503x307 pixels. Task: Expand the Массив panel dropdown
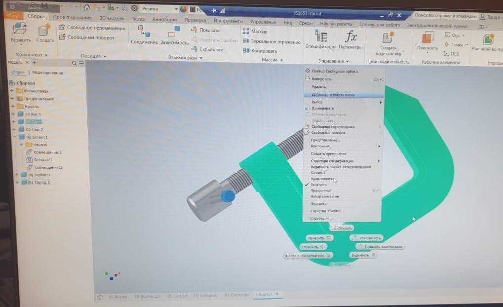281,60
